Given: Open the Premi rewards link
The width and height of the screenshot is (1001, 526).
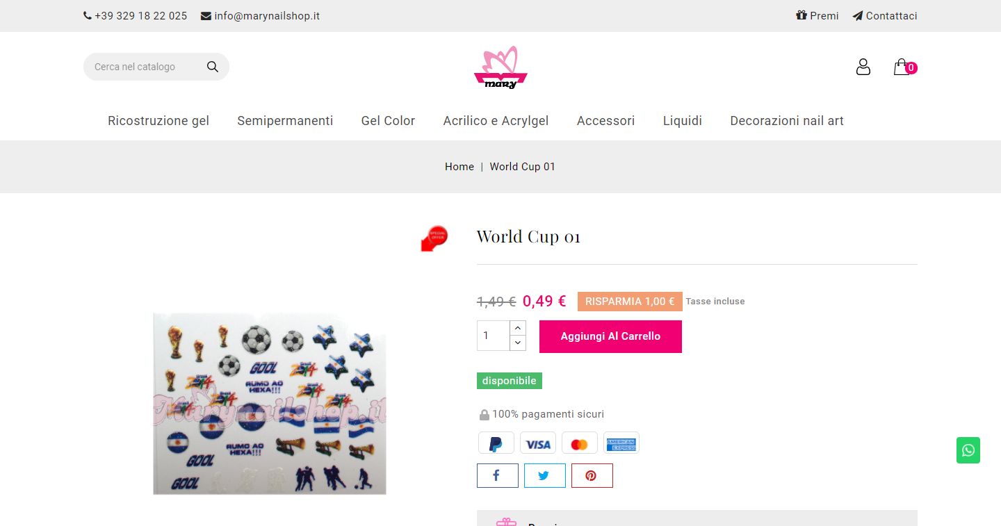Looking at the screenshot, I should [x=817, y=15].
